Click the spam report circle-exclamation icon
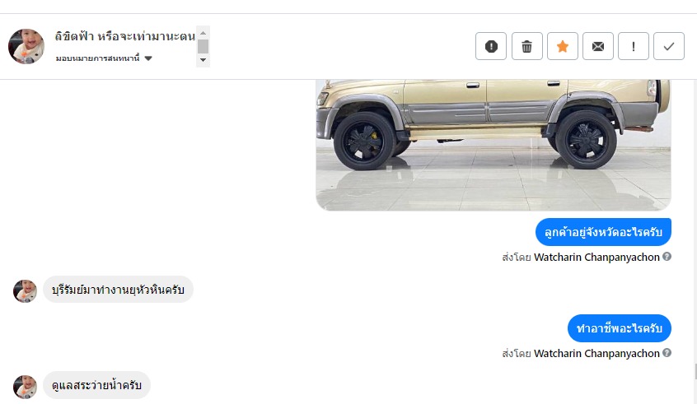 (491, 46)
